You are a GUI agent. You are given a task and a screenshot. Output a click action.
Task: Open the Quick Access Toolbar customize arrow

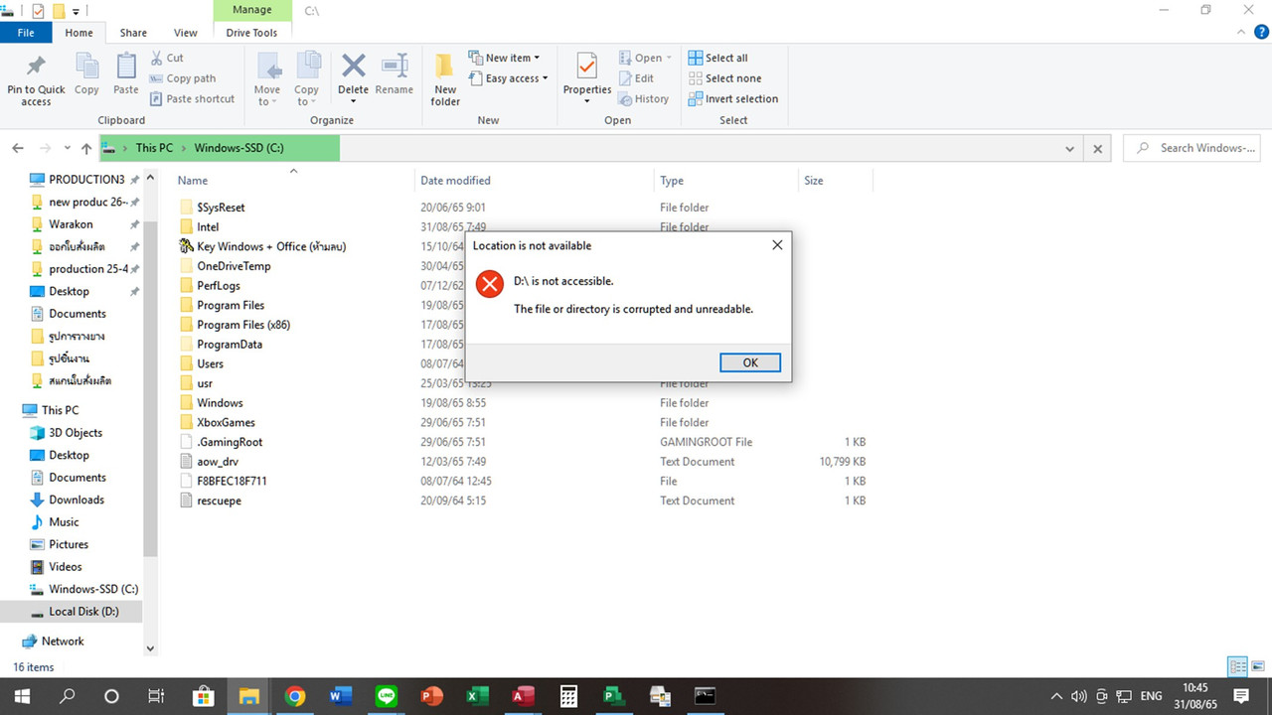point(76,11)
